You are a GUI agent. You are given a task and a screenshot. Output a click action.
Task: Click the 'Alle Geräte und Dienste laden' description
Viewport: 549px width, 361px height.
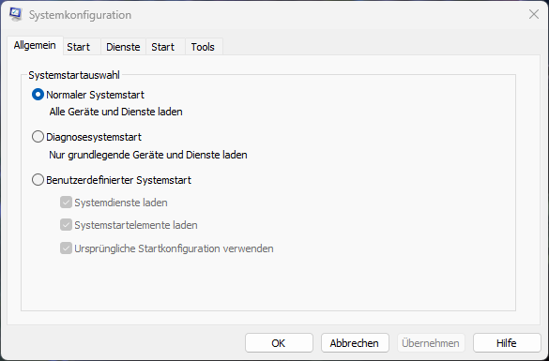115,112
